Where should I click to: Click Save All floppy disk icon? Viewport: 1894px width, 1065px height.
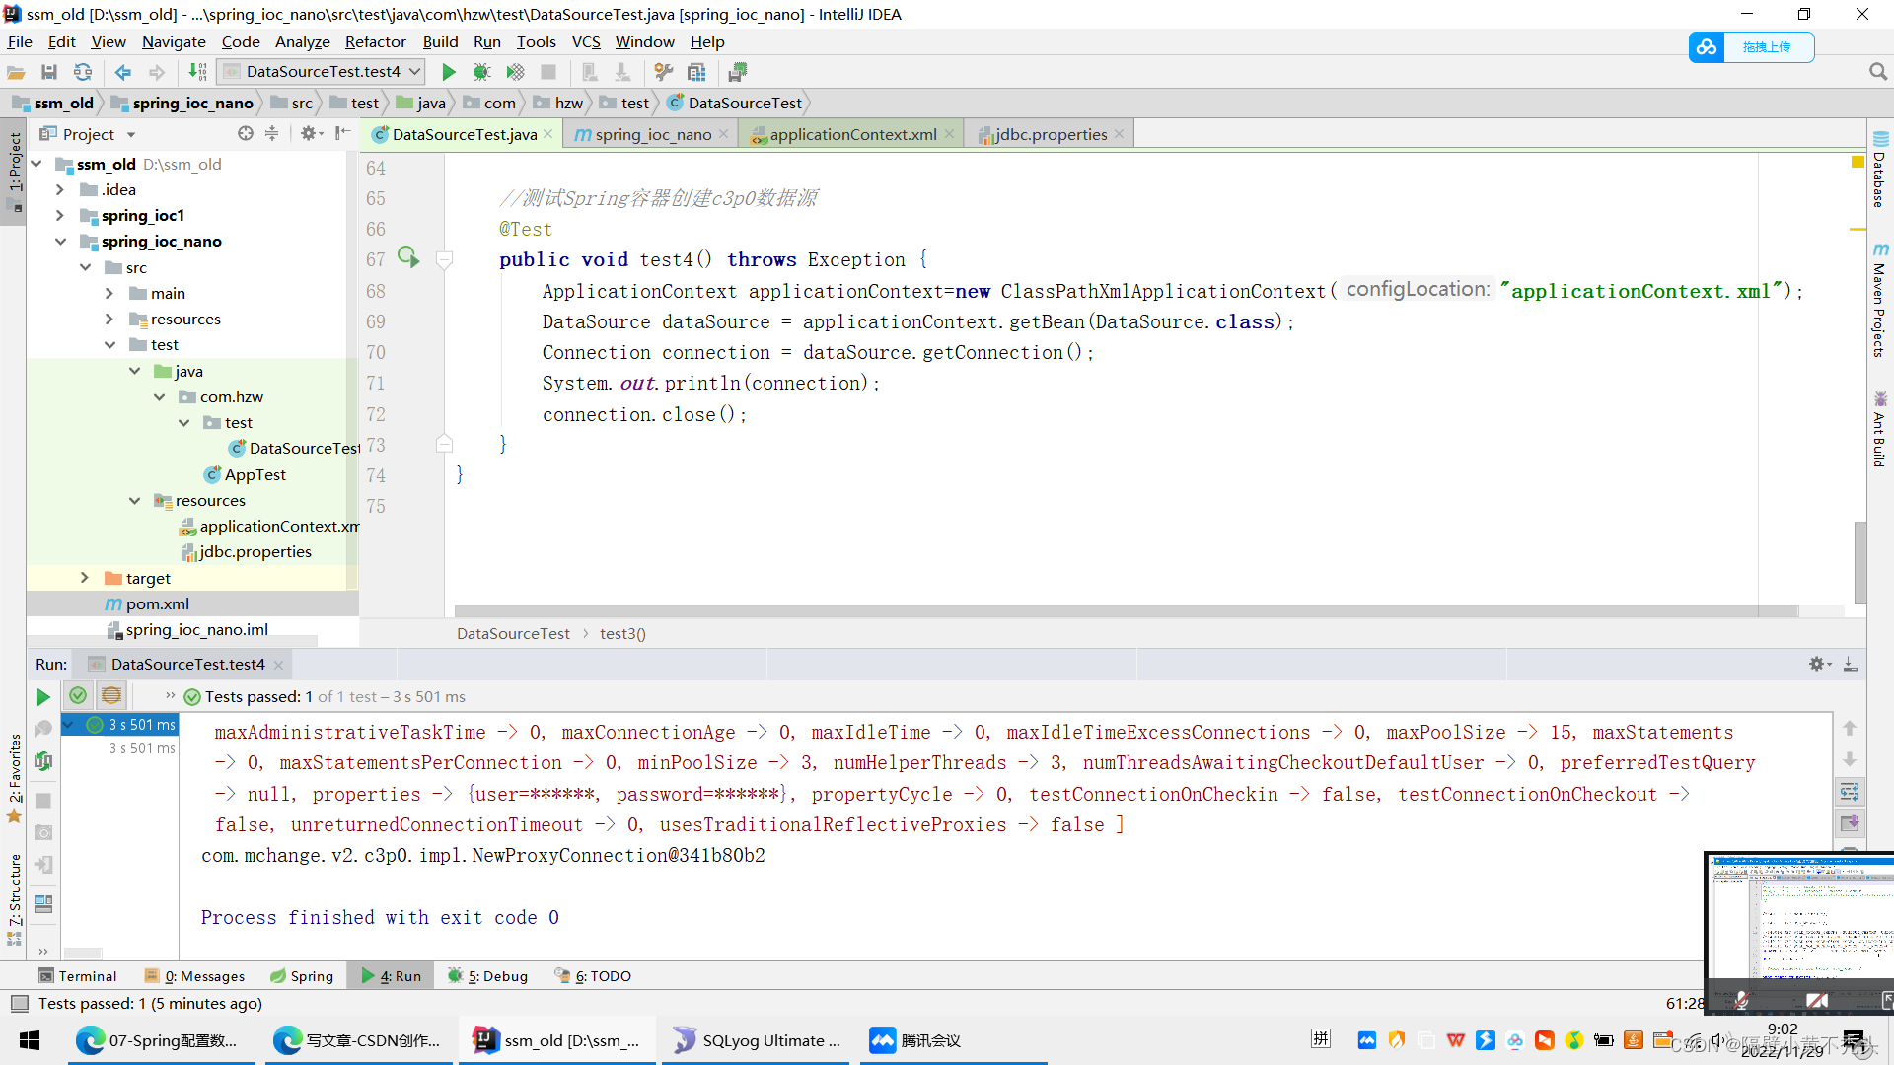49,72
